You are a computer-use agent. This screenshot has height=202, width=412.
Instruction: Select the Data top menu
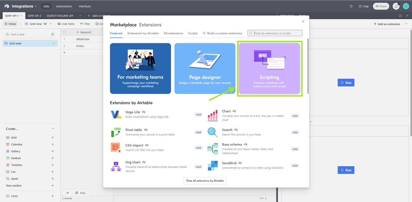(x=46, y=6)
